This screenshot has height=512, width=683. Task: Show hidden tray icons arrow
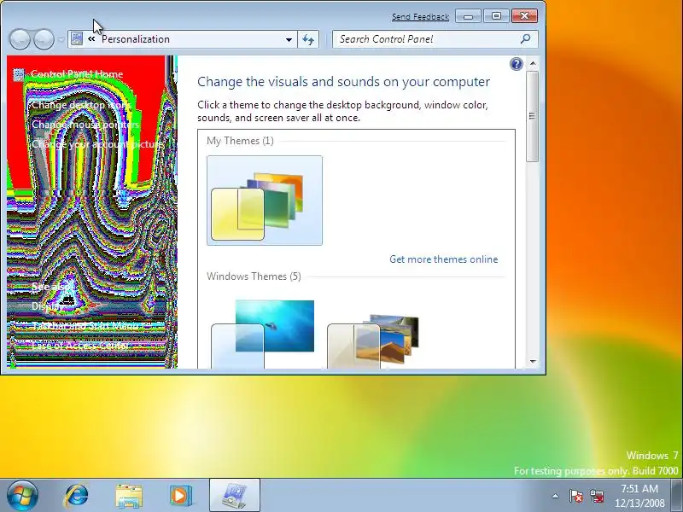556,496
